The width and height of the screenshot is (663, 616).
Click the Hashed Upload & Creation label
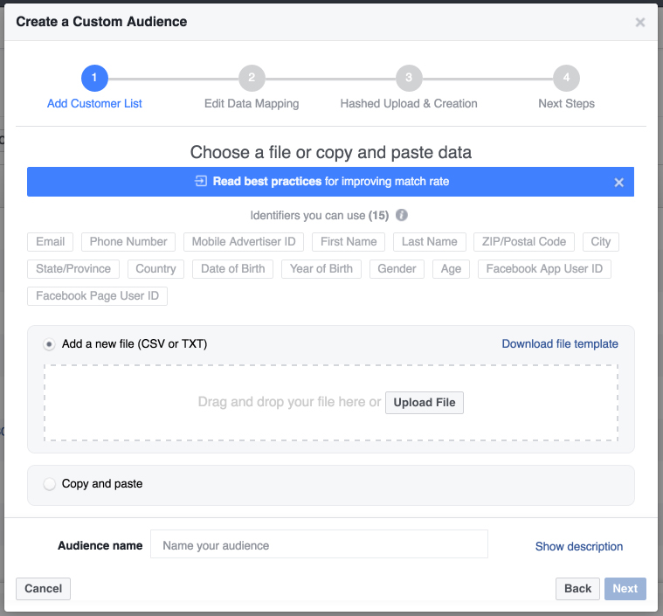tap(409, 104)
